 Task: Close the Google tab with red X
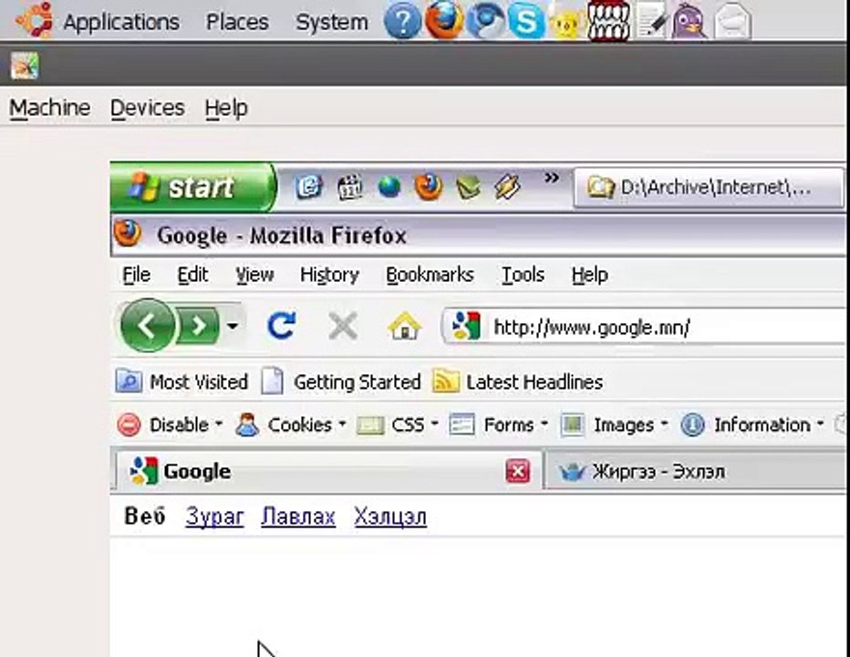point(518,471)
